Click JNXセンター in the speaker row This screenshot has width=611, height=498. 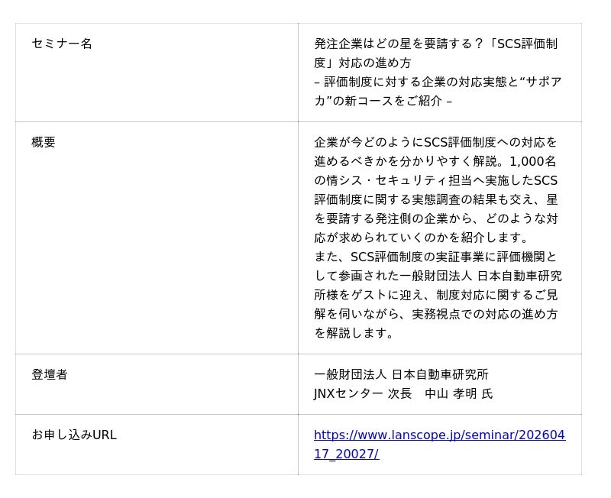[348, 393]
